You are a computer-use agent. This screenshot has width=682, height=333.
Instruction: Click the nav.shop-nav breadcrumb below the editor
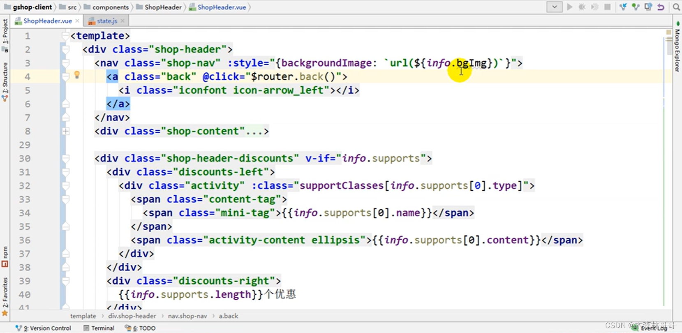click(x=187, y=316)
